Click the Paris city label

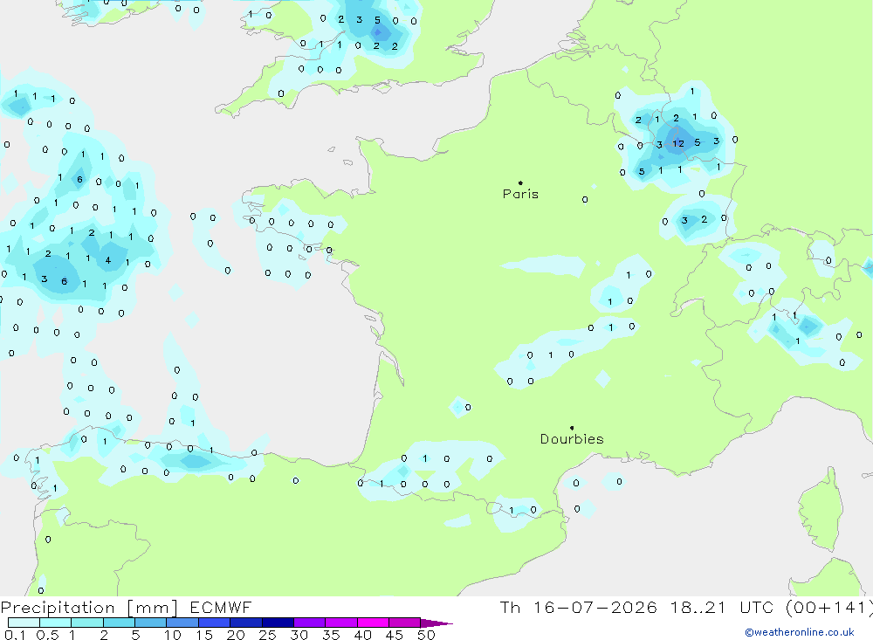click(520, 194)
